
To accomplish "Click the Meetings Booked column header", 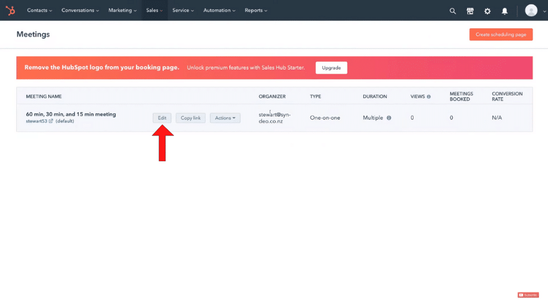I will pyautogui.click(x=461, y=97).
